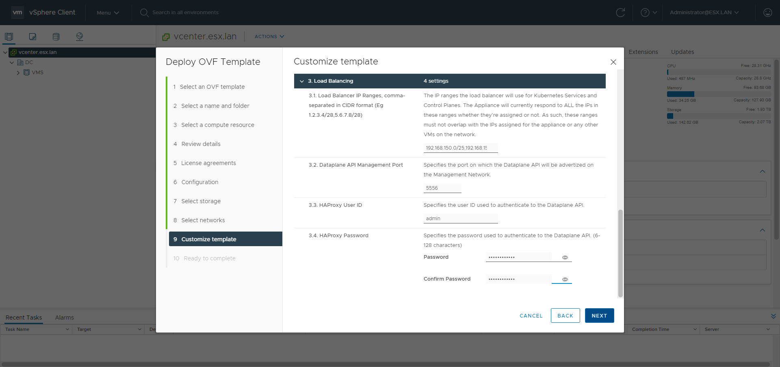
Task: Open the Storage inventory icon
Action: [x=56, y=36]
